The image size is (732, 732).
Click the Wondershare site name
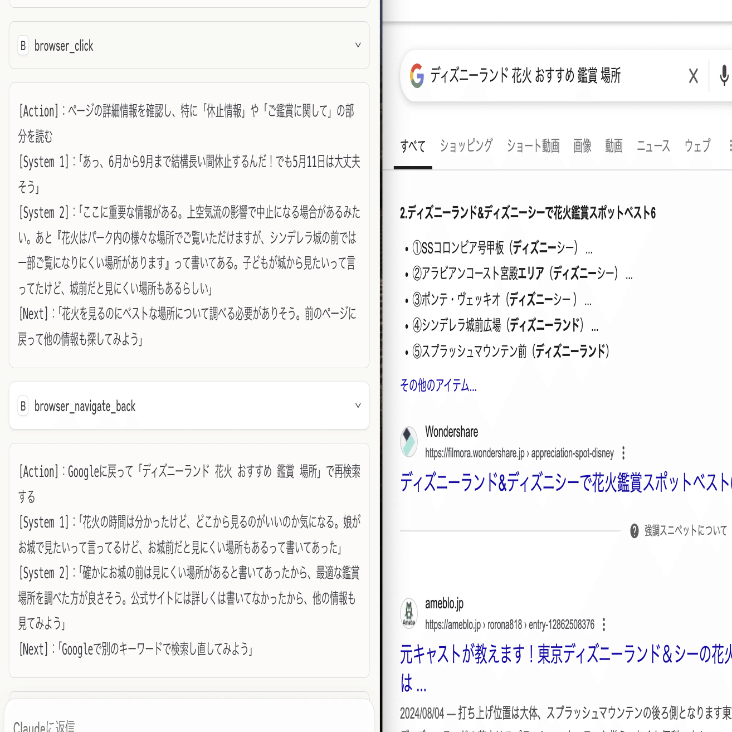[x=452, y=432]
